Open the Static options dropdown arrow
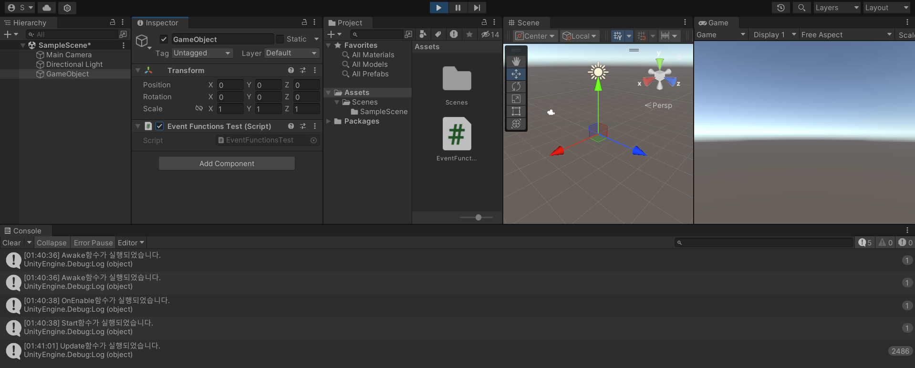This screenshot has height=368, width=915. coord(316,39)
